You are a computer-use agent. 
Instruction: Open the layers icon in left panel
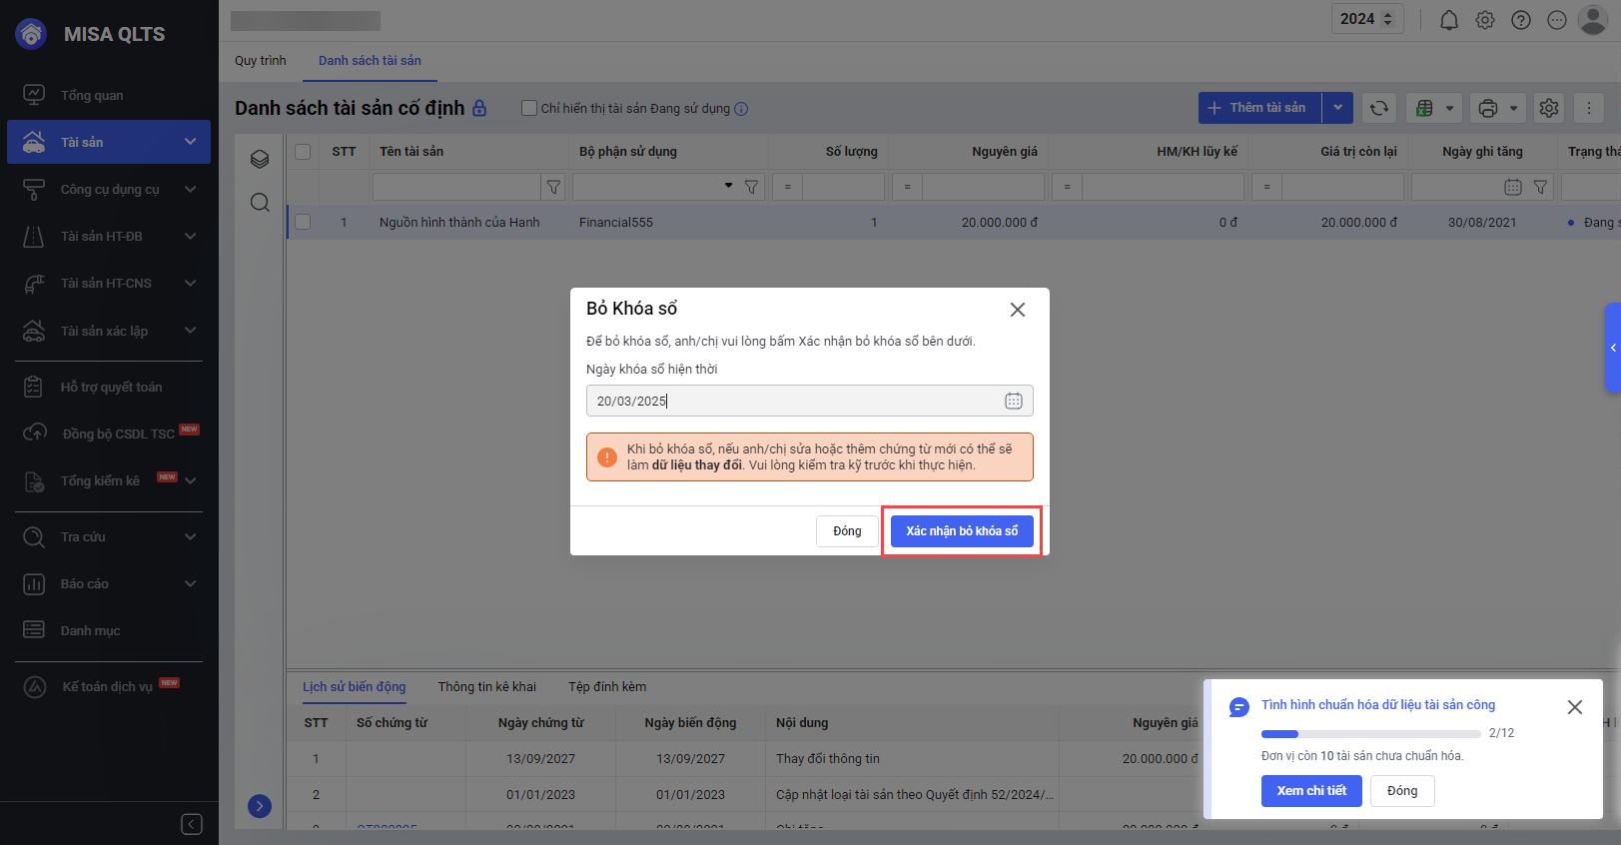tap(260, 159)
